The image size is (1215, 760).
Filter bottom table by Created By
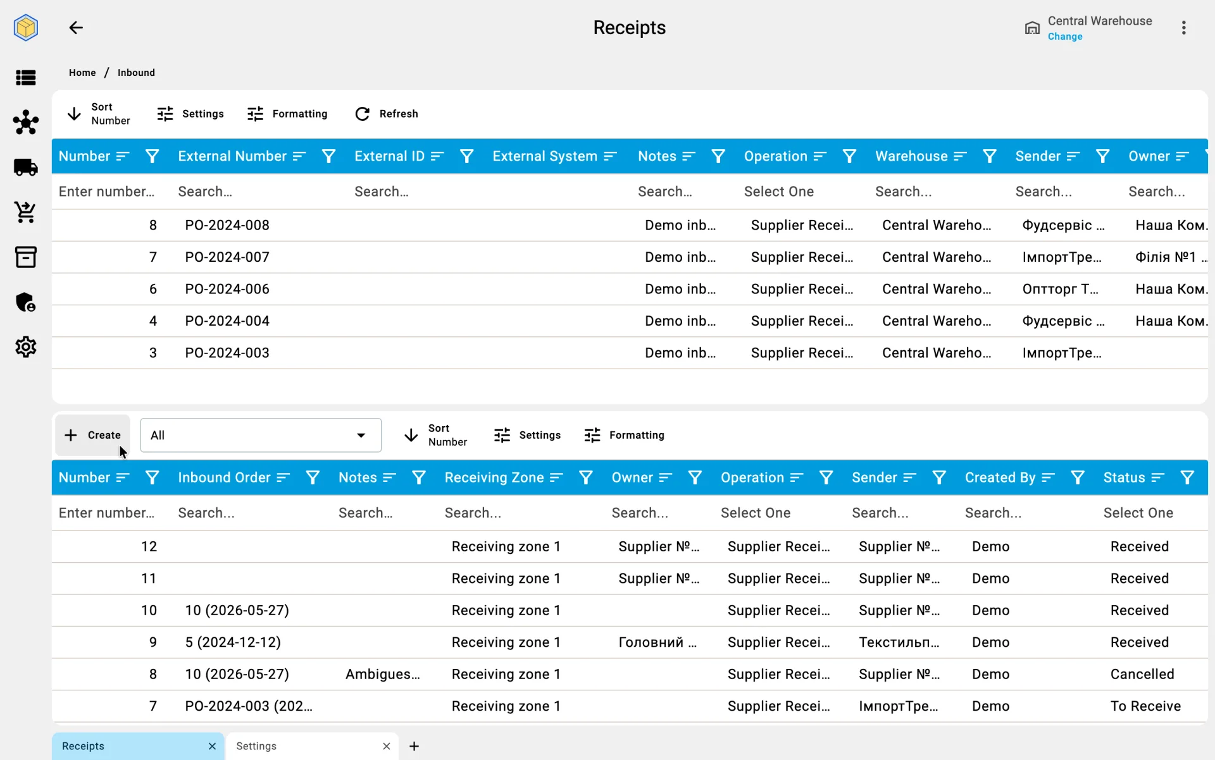[1078, 478]
